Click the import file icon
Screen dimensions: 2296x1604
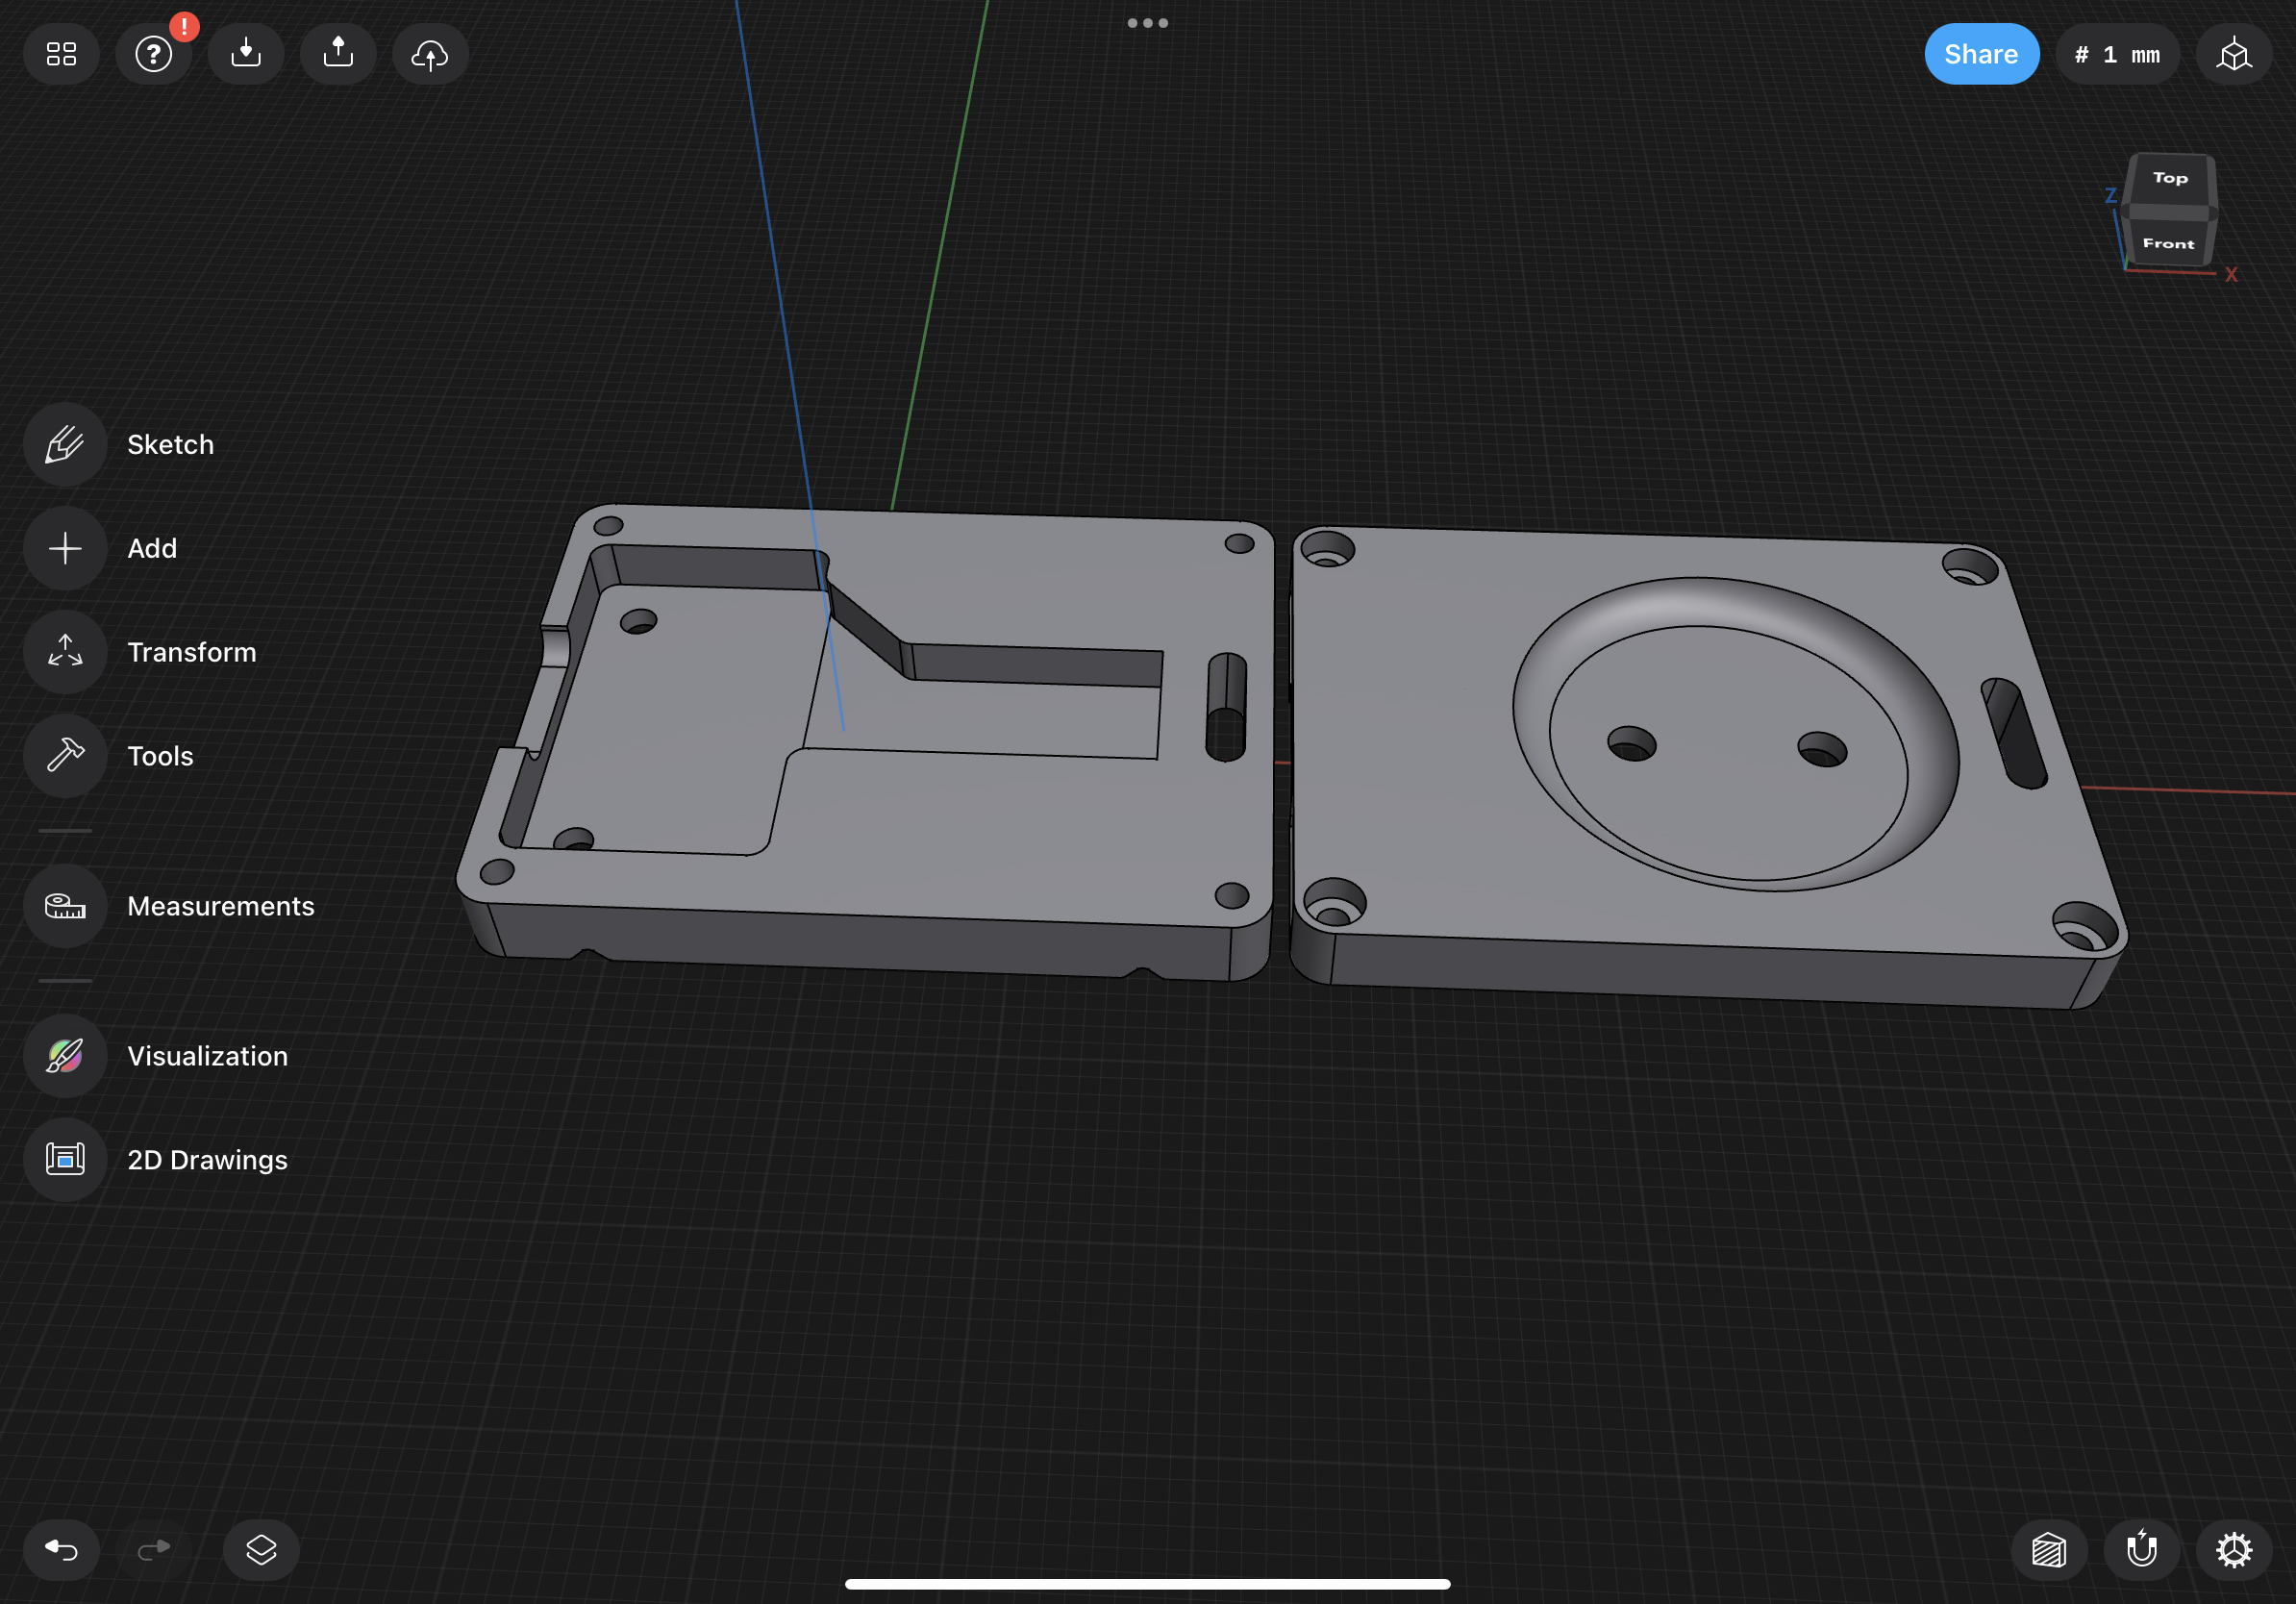tap(246, 54)
